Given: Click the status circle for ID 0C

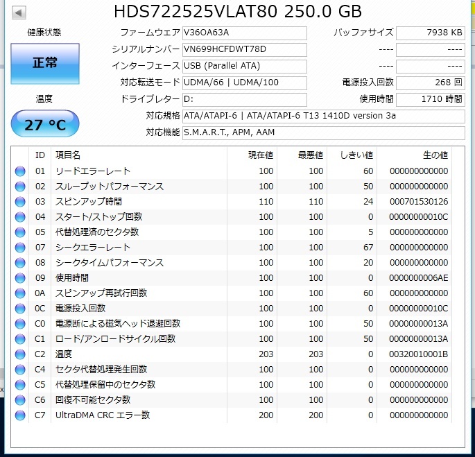Looking at the screenshot, I should click(20, 309).
